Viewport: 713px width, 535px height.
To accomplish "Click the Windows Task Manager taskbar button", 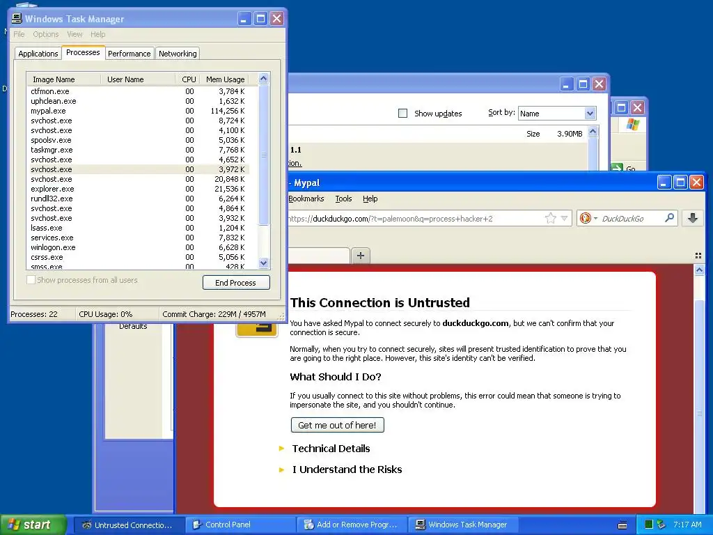I will [462, 525].
